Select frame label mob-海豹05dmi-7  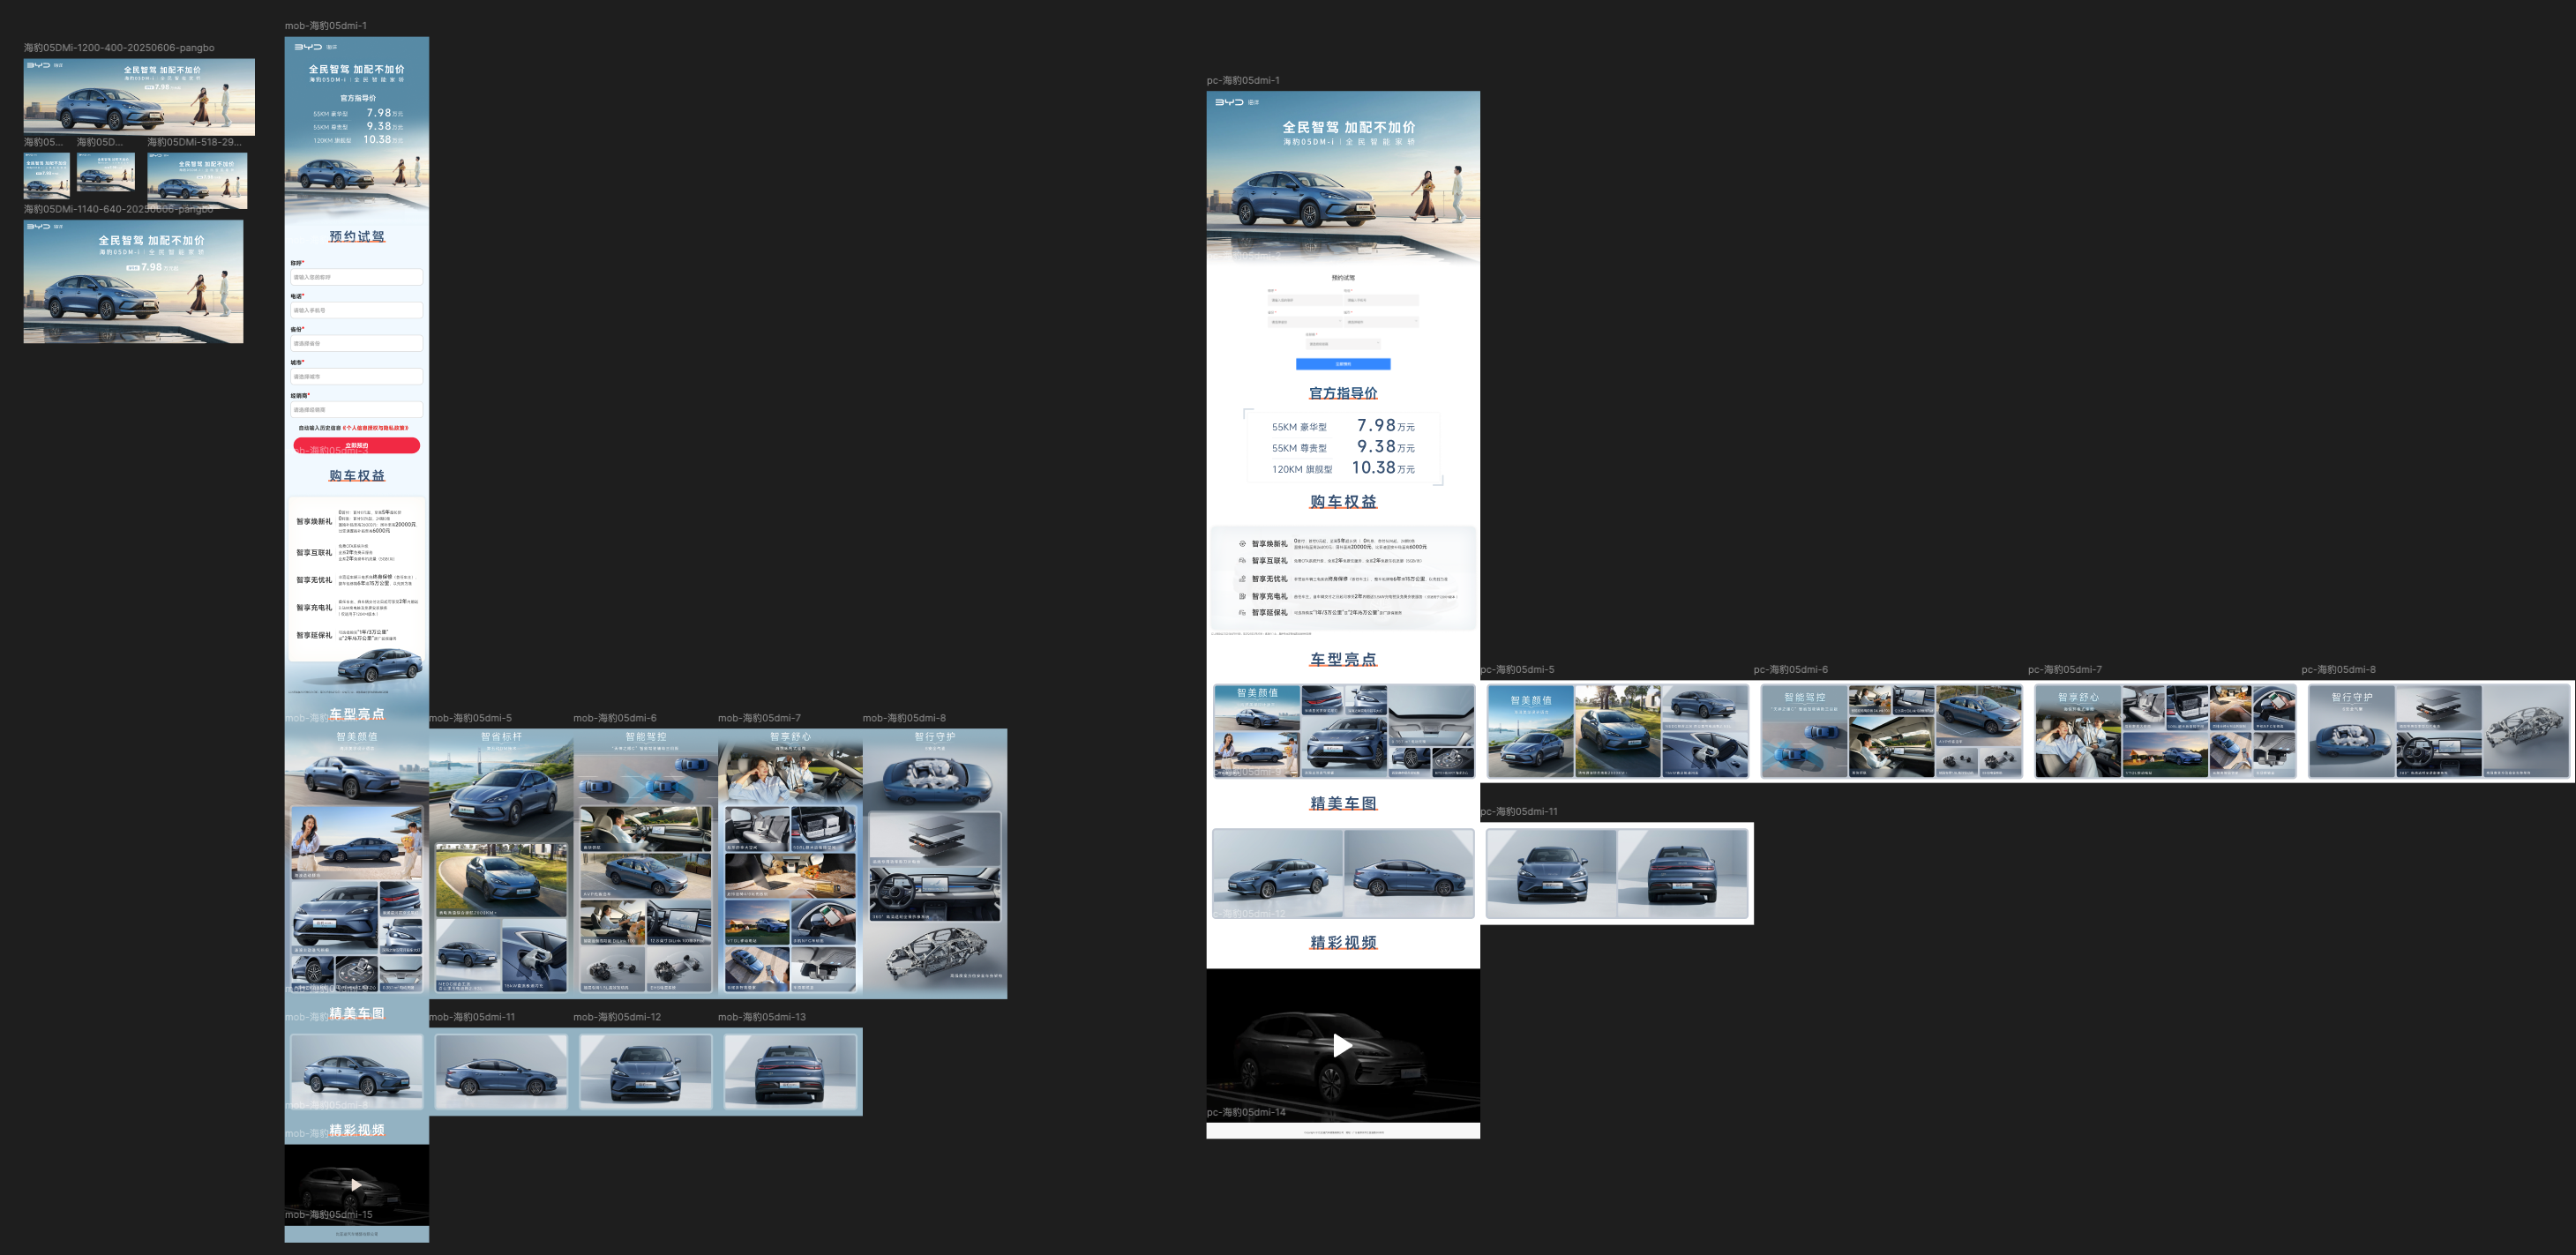pyautogui.click(x=759, y=718)
